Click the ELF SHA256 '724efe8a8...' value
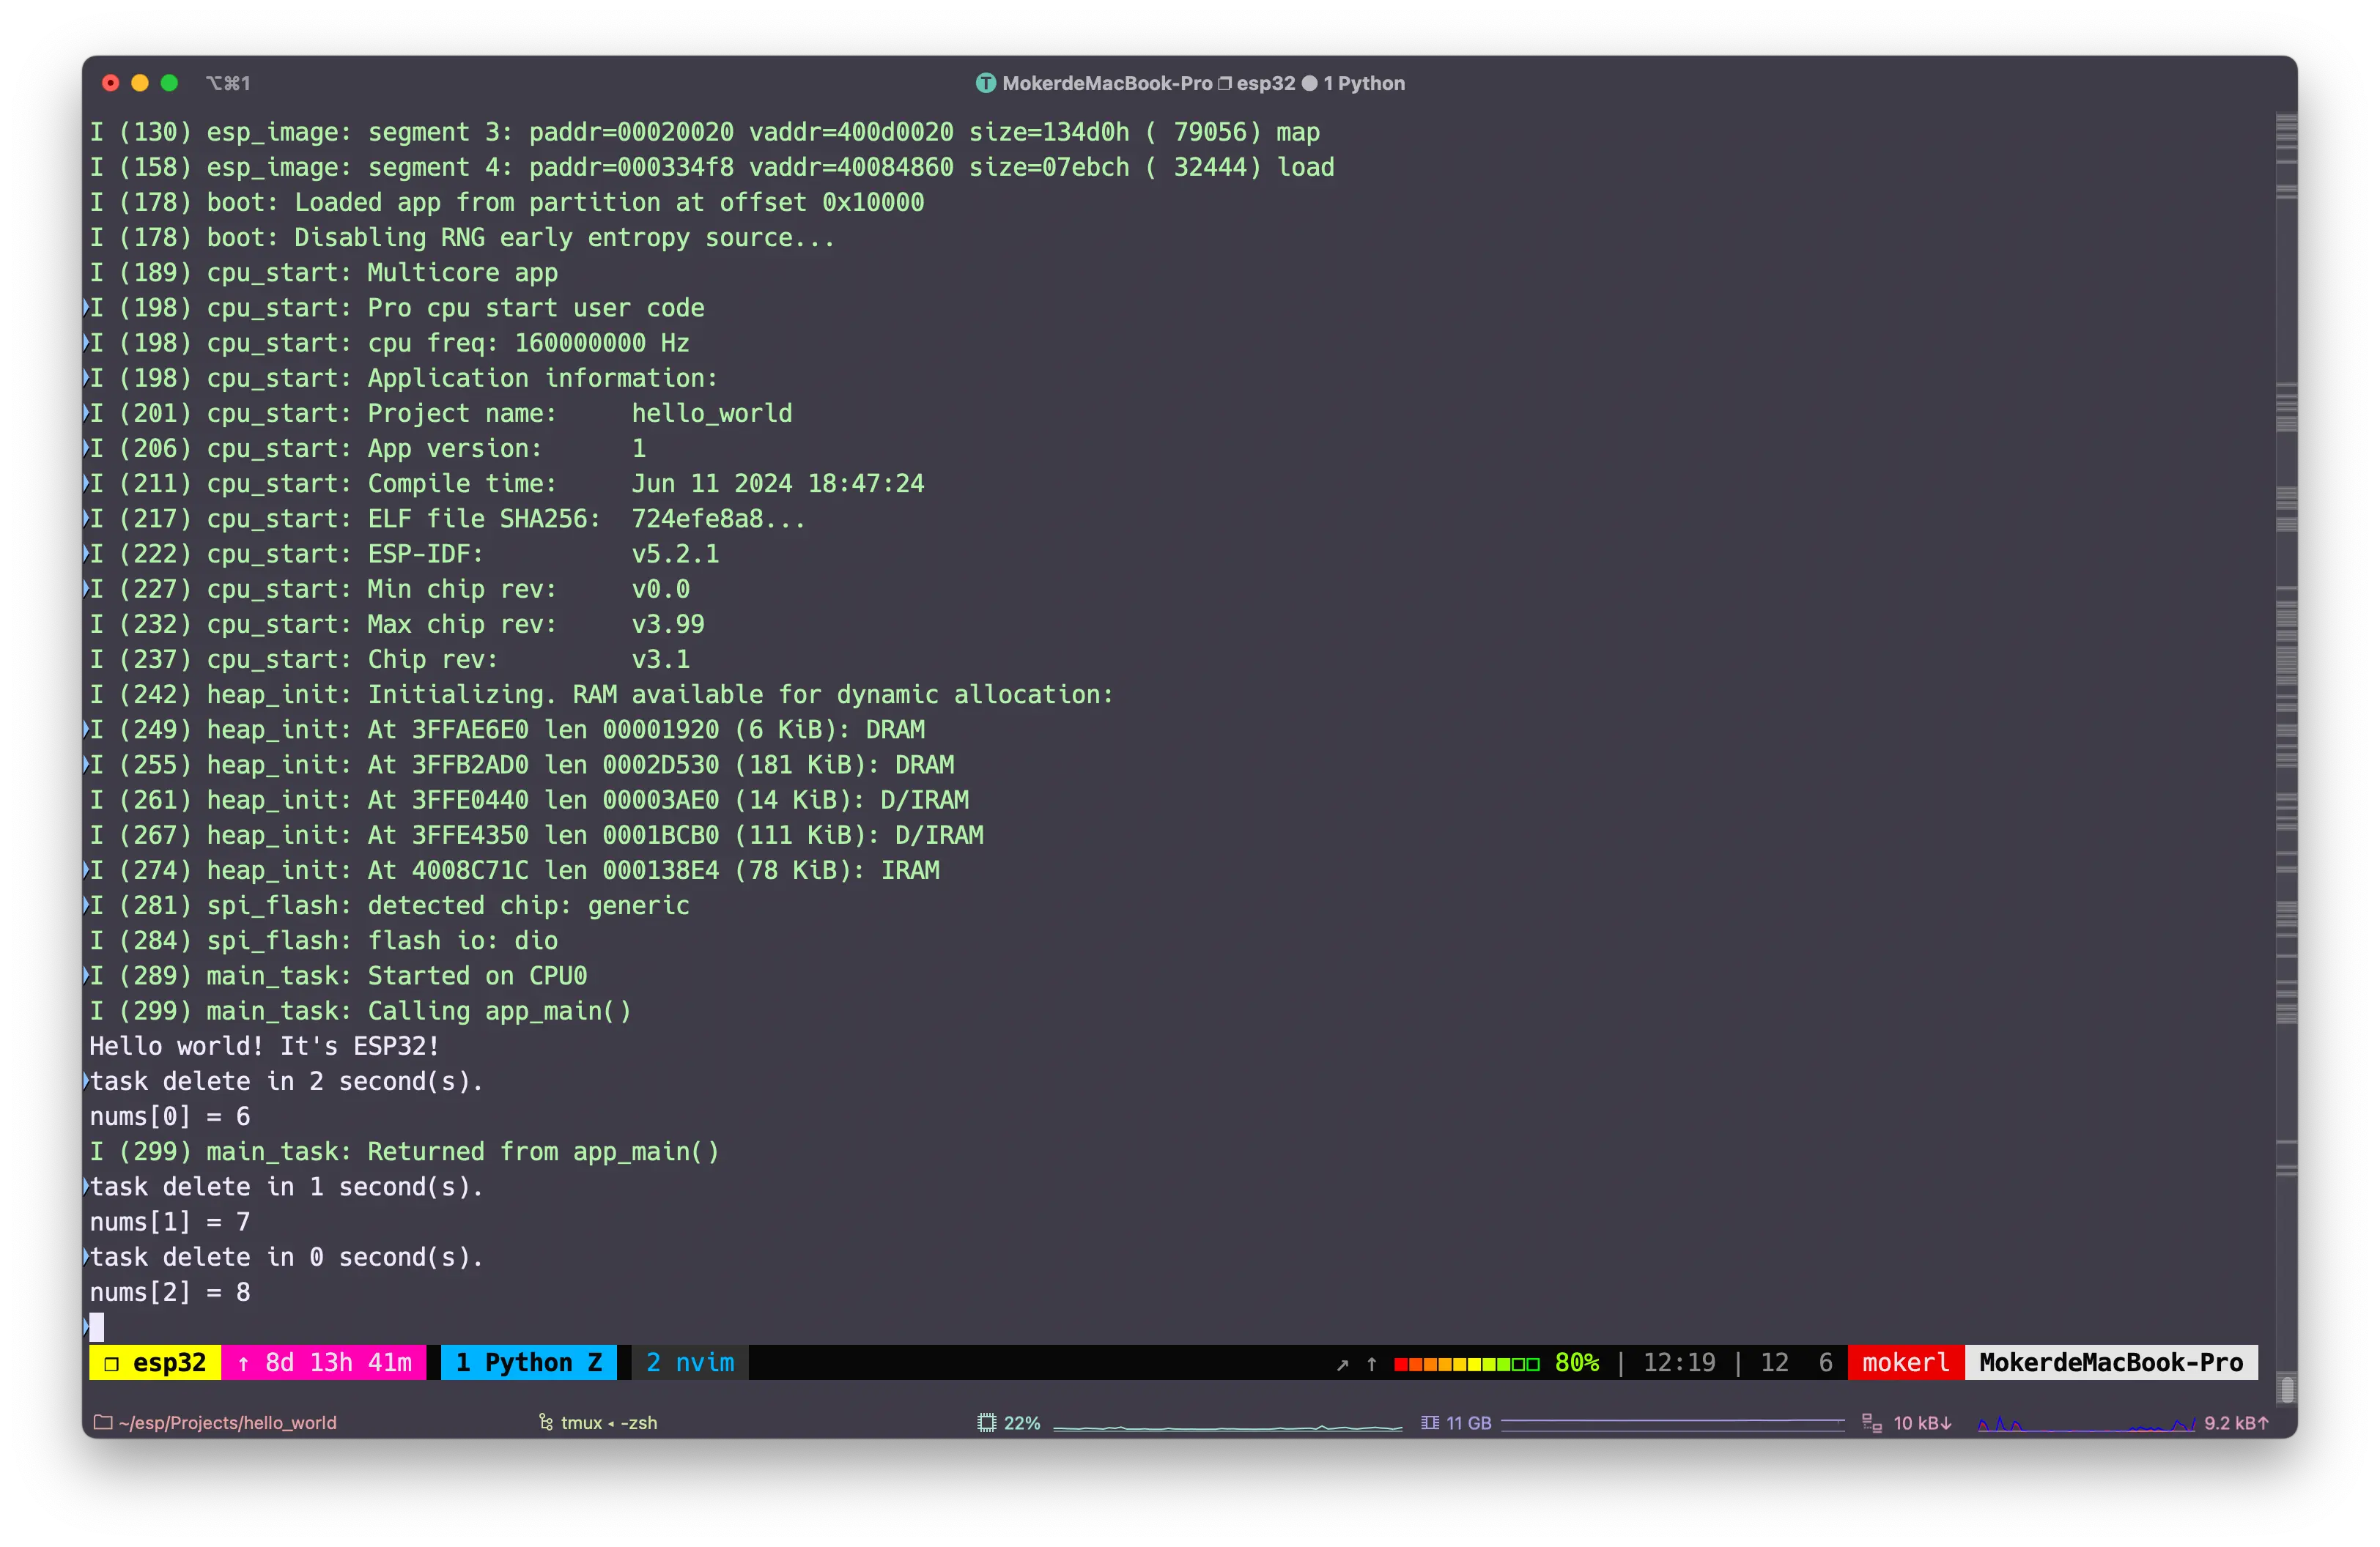 tap(718, 519)
